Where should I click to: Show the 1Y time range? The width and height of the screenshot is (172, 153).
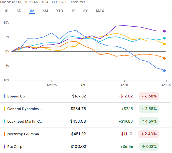(73, 11)
